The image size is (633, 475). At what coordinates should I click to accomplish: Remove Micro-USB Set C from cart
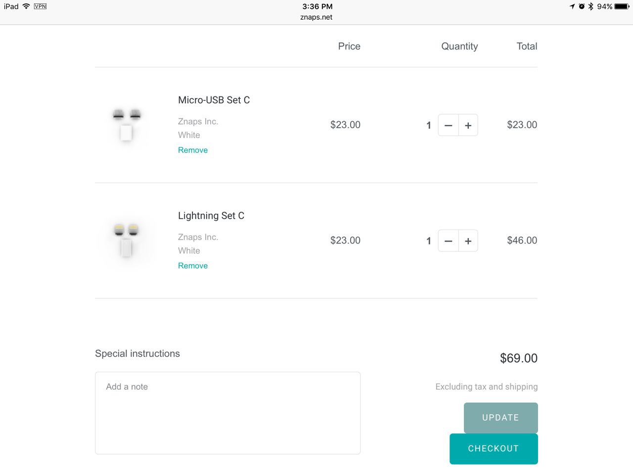(193, 150)
